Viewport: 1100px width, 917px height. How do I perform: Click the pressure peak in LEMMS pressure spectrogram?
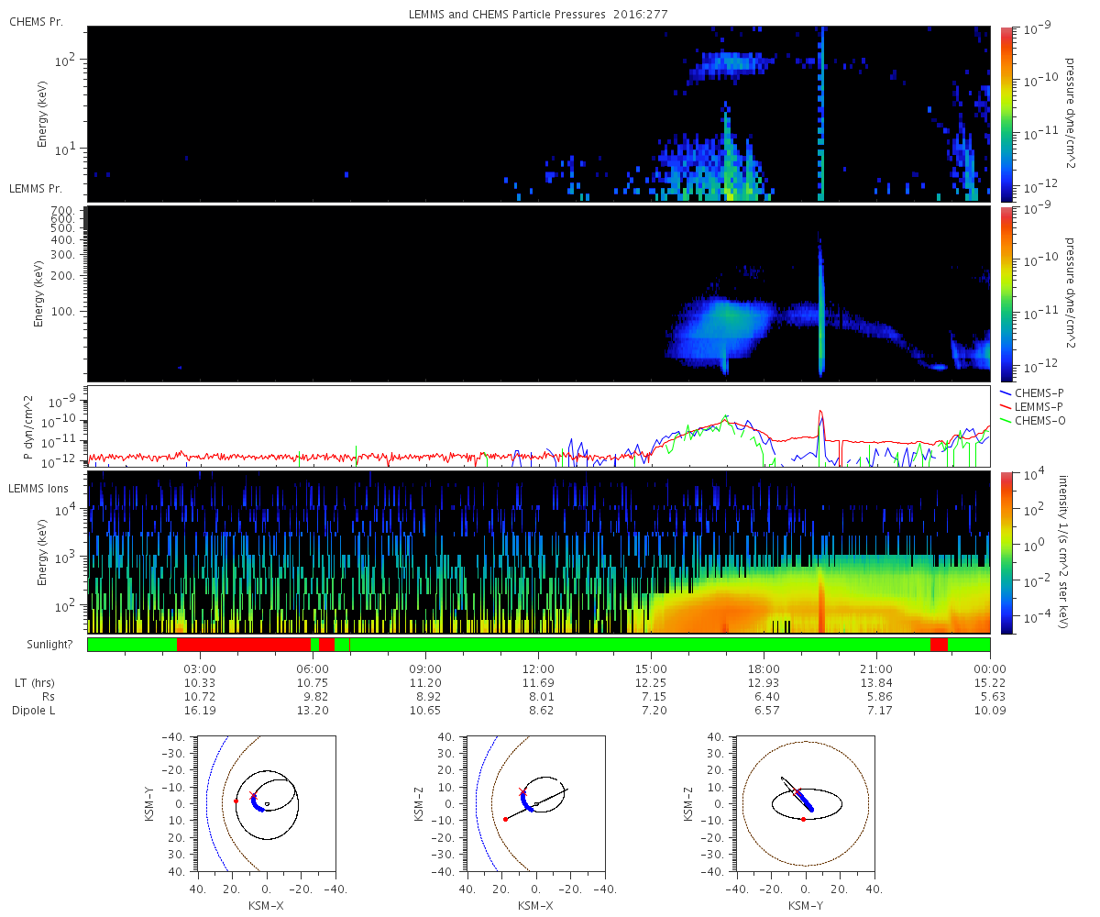tap(821, 303)
